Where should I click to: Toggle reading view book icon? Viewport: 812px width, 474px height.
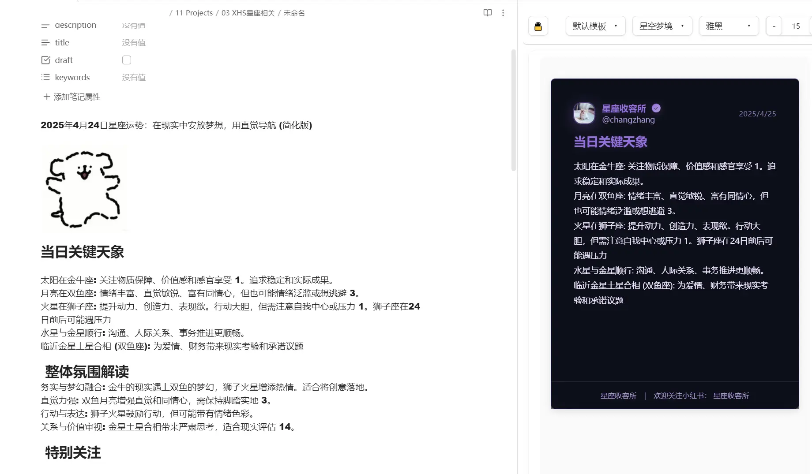[487, 13]
